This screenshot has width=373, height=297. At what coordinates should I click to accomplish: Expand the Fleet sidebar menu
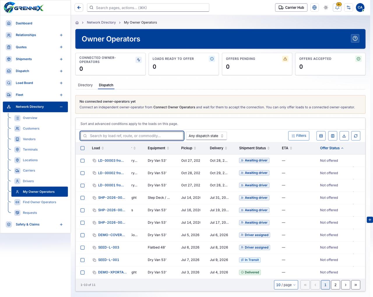pos(61,95)
